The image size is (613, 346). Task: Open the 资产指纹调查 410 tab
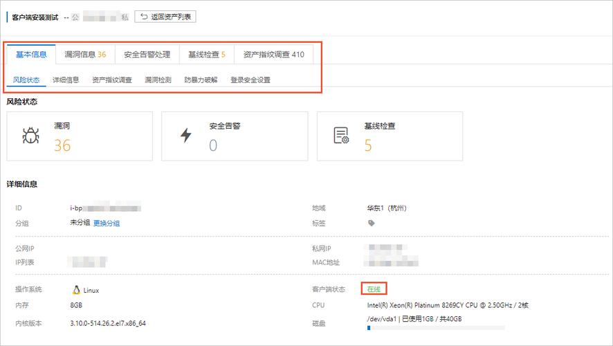click(274, 55)
